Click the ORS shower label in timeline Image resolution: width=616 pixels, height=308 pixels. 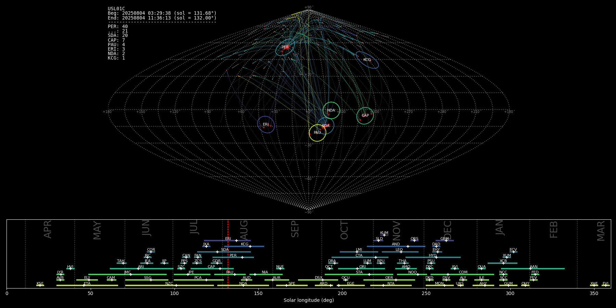[414, 239]
